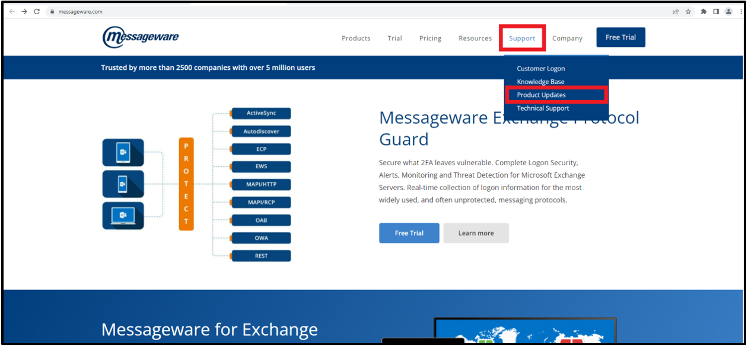Open the Support dropdown menu
The image size is (748, 347).
point(522,38)
